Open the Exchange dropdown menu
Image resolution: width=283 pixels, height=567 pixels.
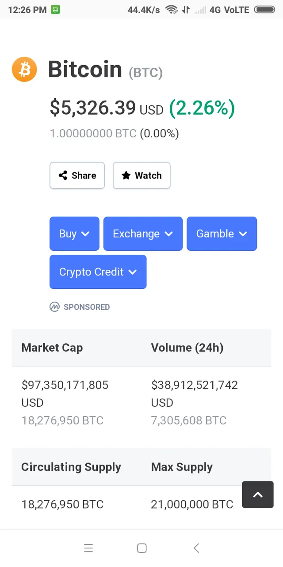(143, 233)
